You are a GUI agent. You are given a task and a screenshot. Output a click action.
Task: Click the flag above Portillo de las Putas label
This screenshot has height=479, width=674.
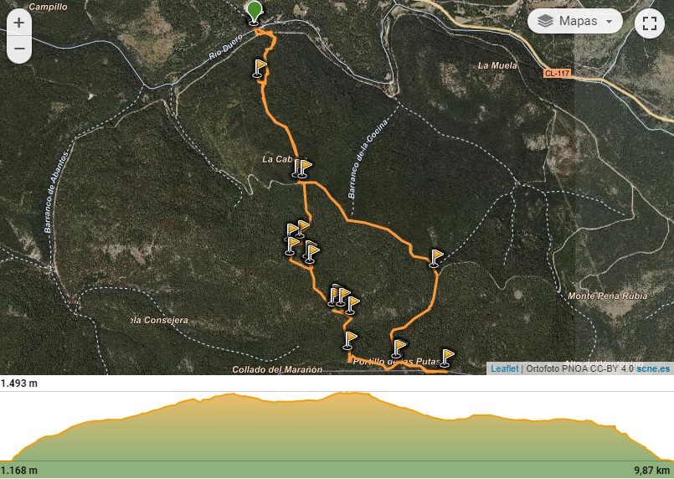pyautogui.click(x=399, y=348)
